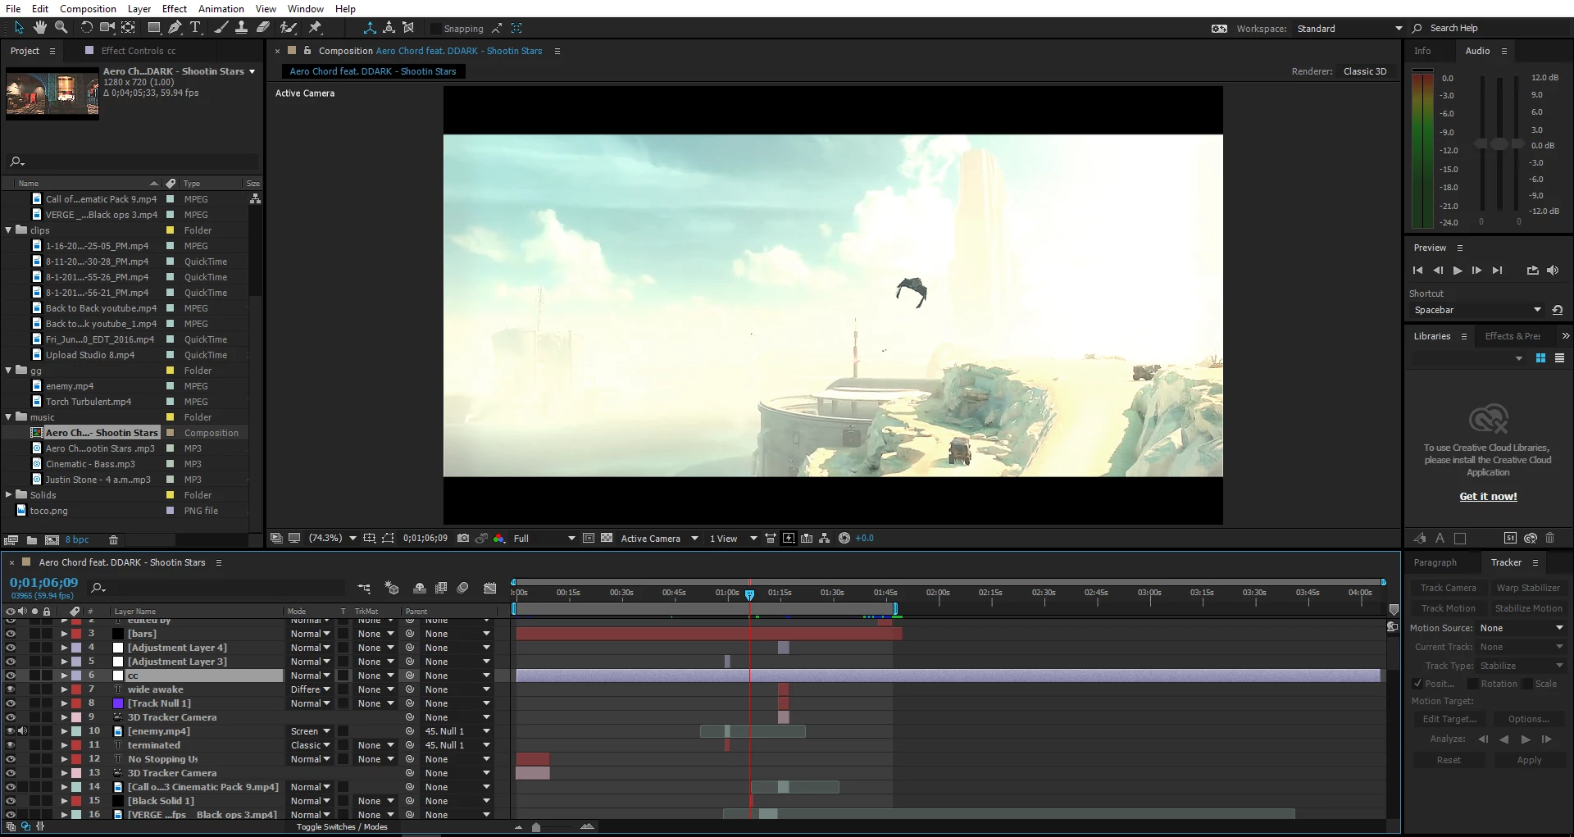The height and width of the screenshot is (837, 1574).
Task: Click the red label swatch of [bars] layer
Action: pos(76,634)
